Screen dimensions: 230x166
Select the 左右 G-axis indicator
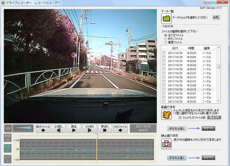tap(8, 148)
